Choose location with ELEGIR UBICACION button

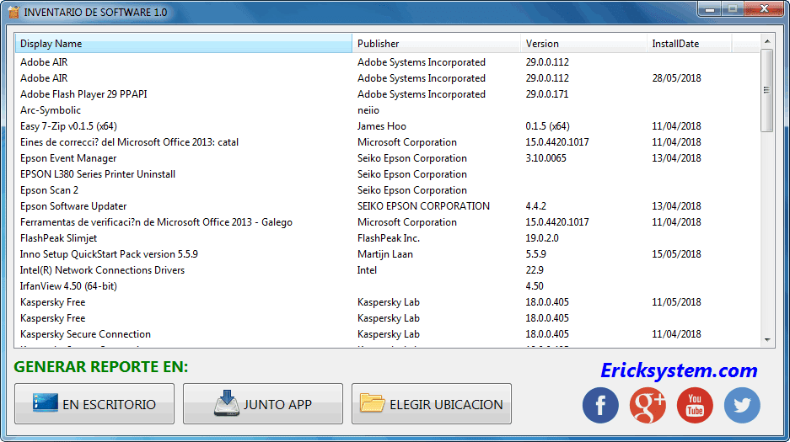432,404
